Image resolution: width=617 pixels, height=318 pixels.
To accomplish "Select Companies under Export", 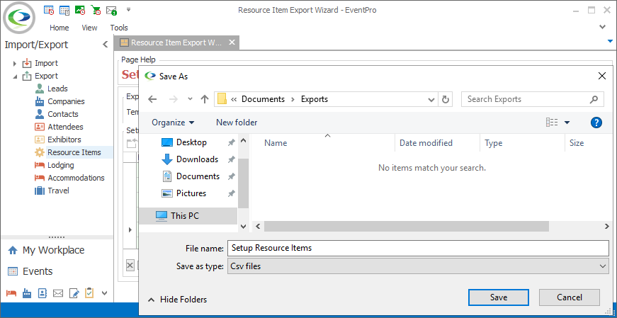I will (x=66, y=101).
